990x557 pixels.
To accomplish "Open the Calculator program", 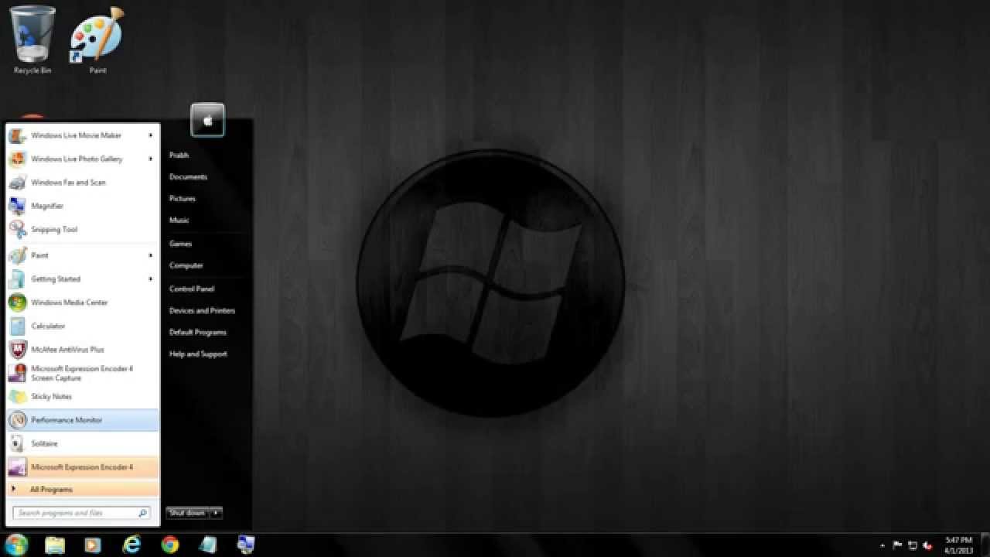I will (x=82, y=326).
